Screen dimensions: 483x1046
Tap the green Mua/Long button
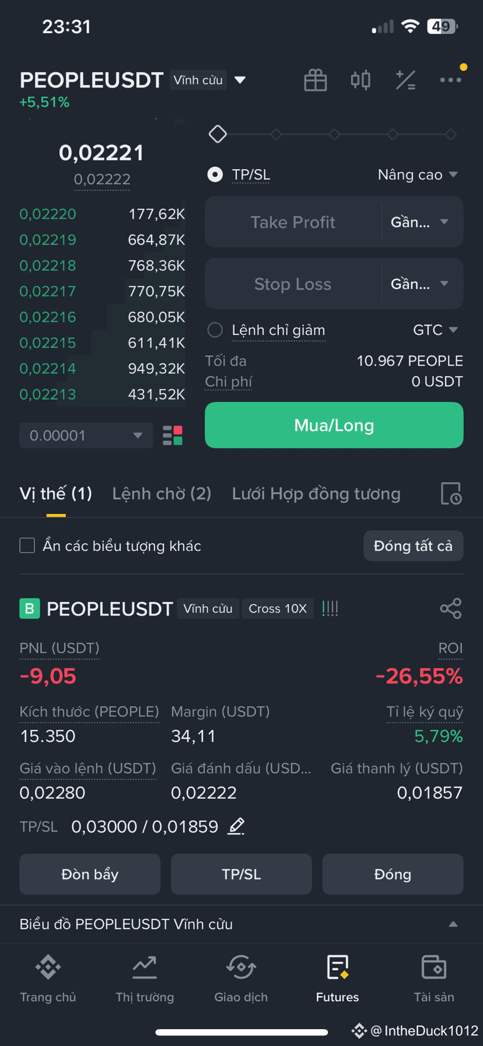(334, 425)
